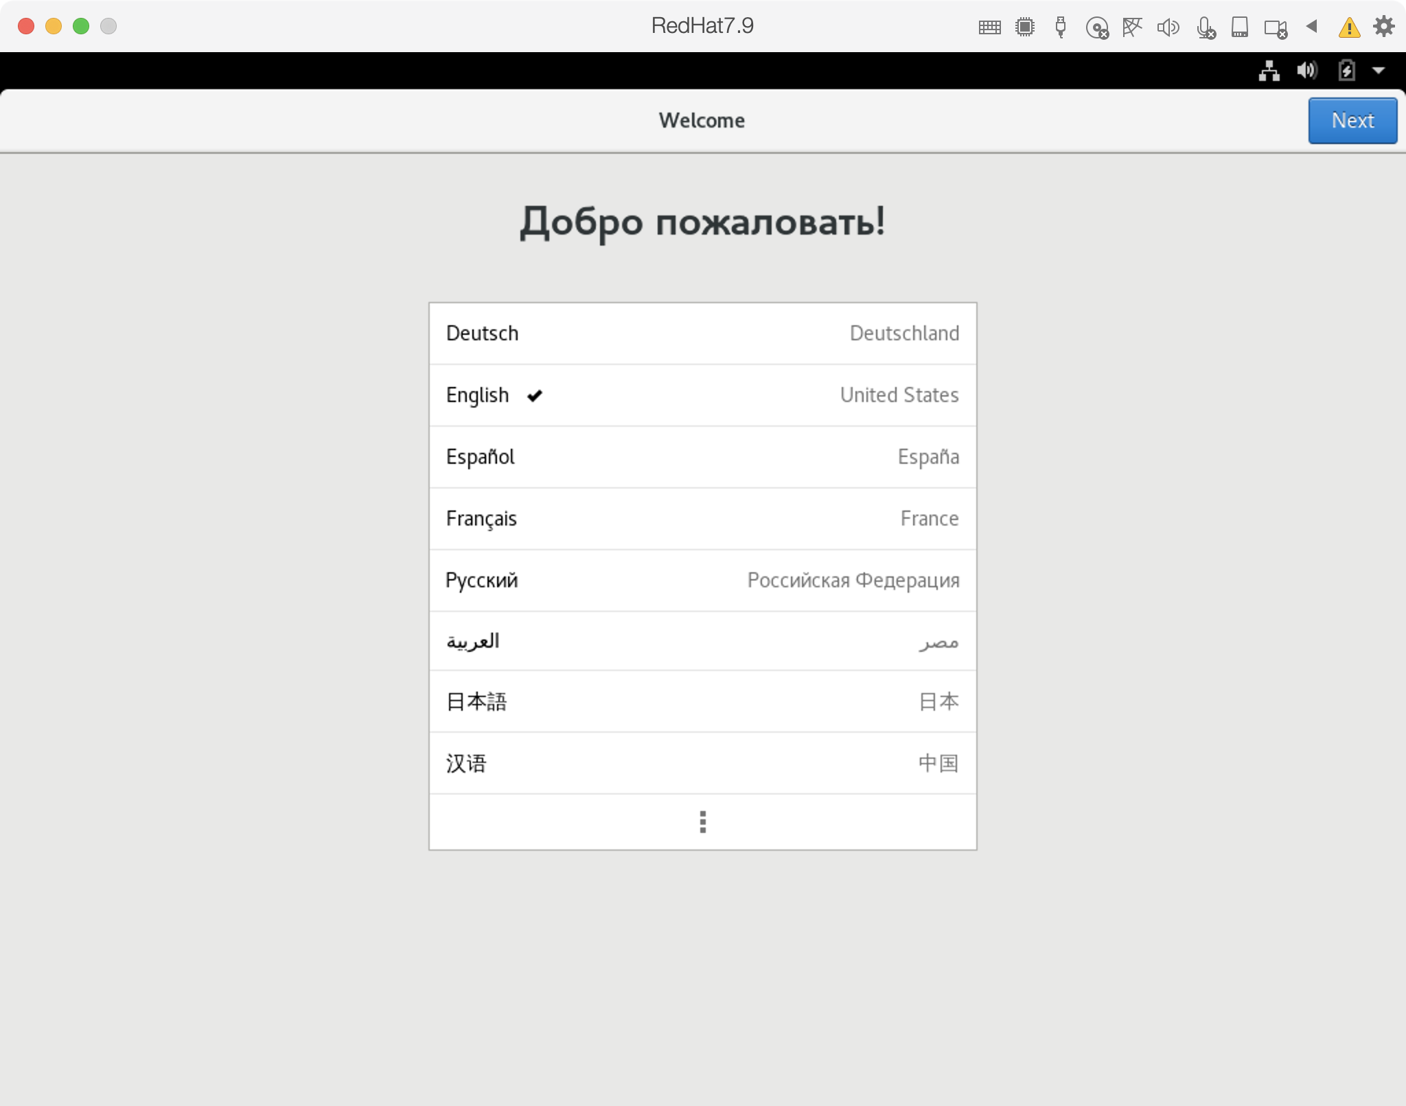The image size is (1406, 1106).
Task: Open the CPU chip status icon
Action: (x=1025, y=27)
